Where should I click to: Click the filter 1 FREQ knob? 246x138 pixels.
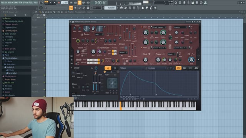(163, 33)
